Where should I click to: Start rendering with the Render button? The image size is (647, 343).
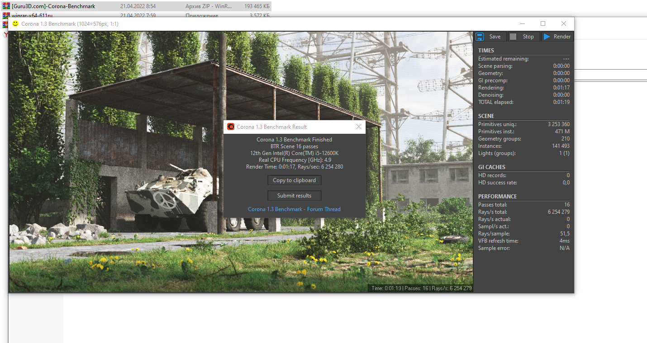click(557, 37)
